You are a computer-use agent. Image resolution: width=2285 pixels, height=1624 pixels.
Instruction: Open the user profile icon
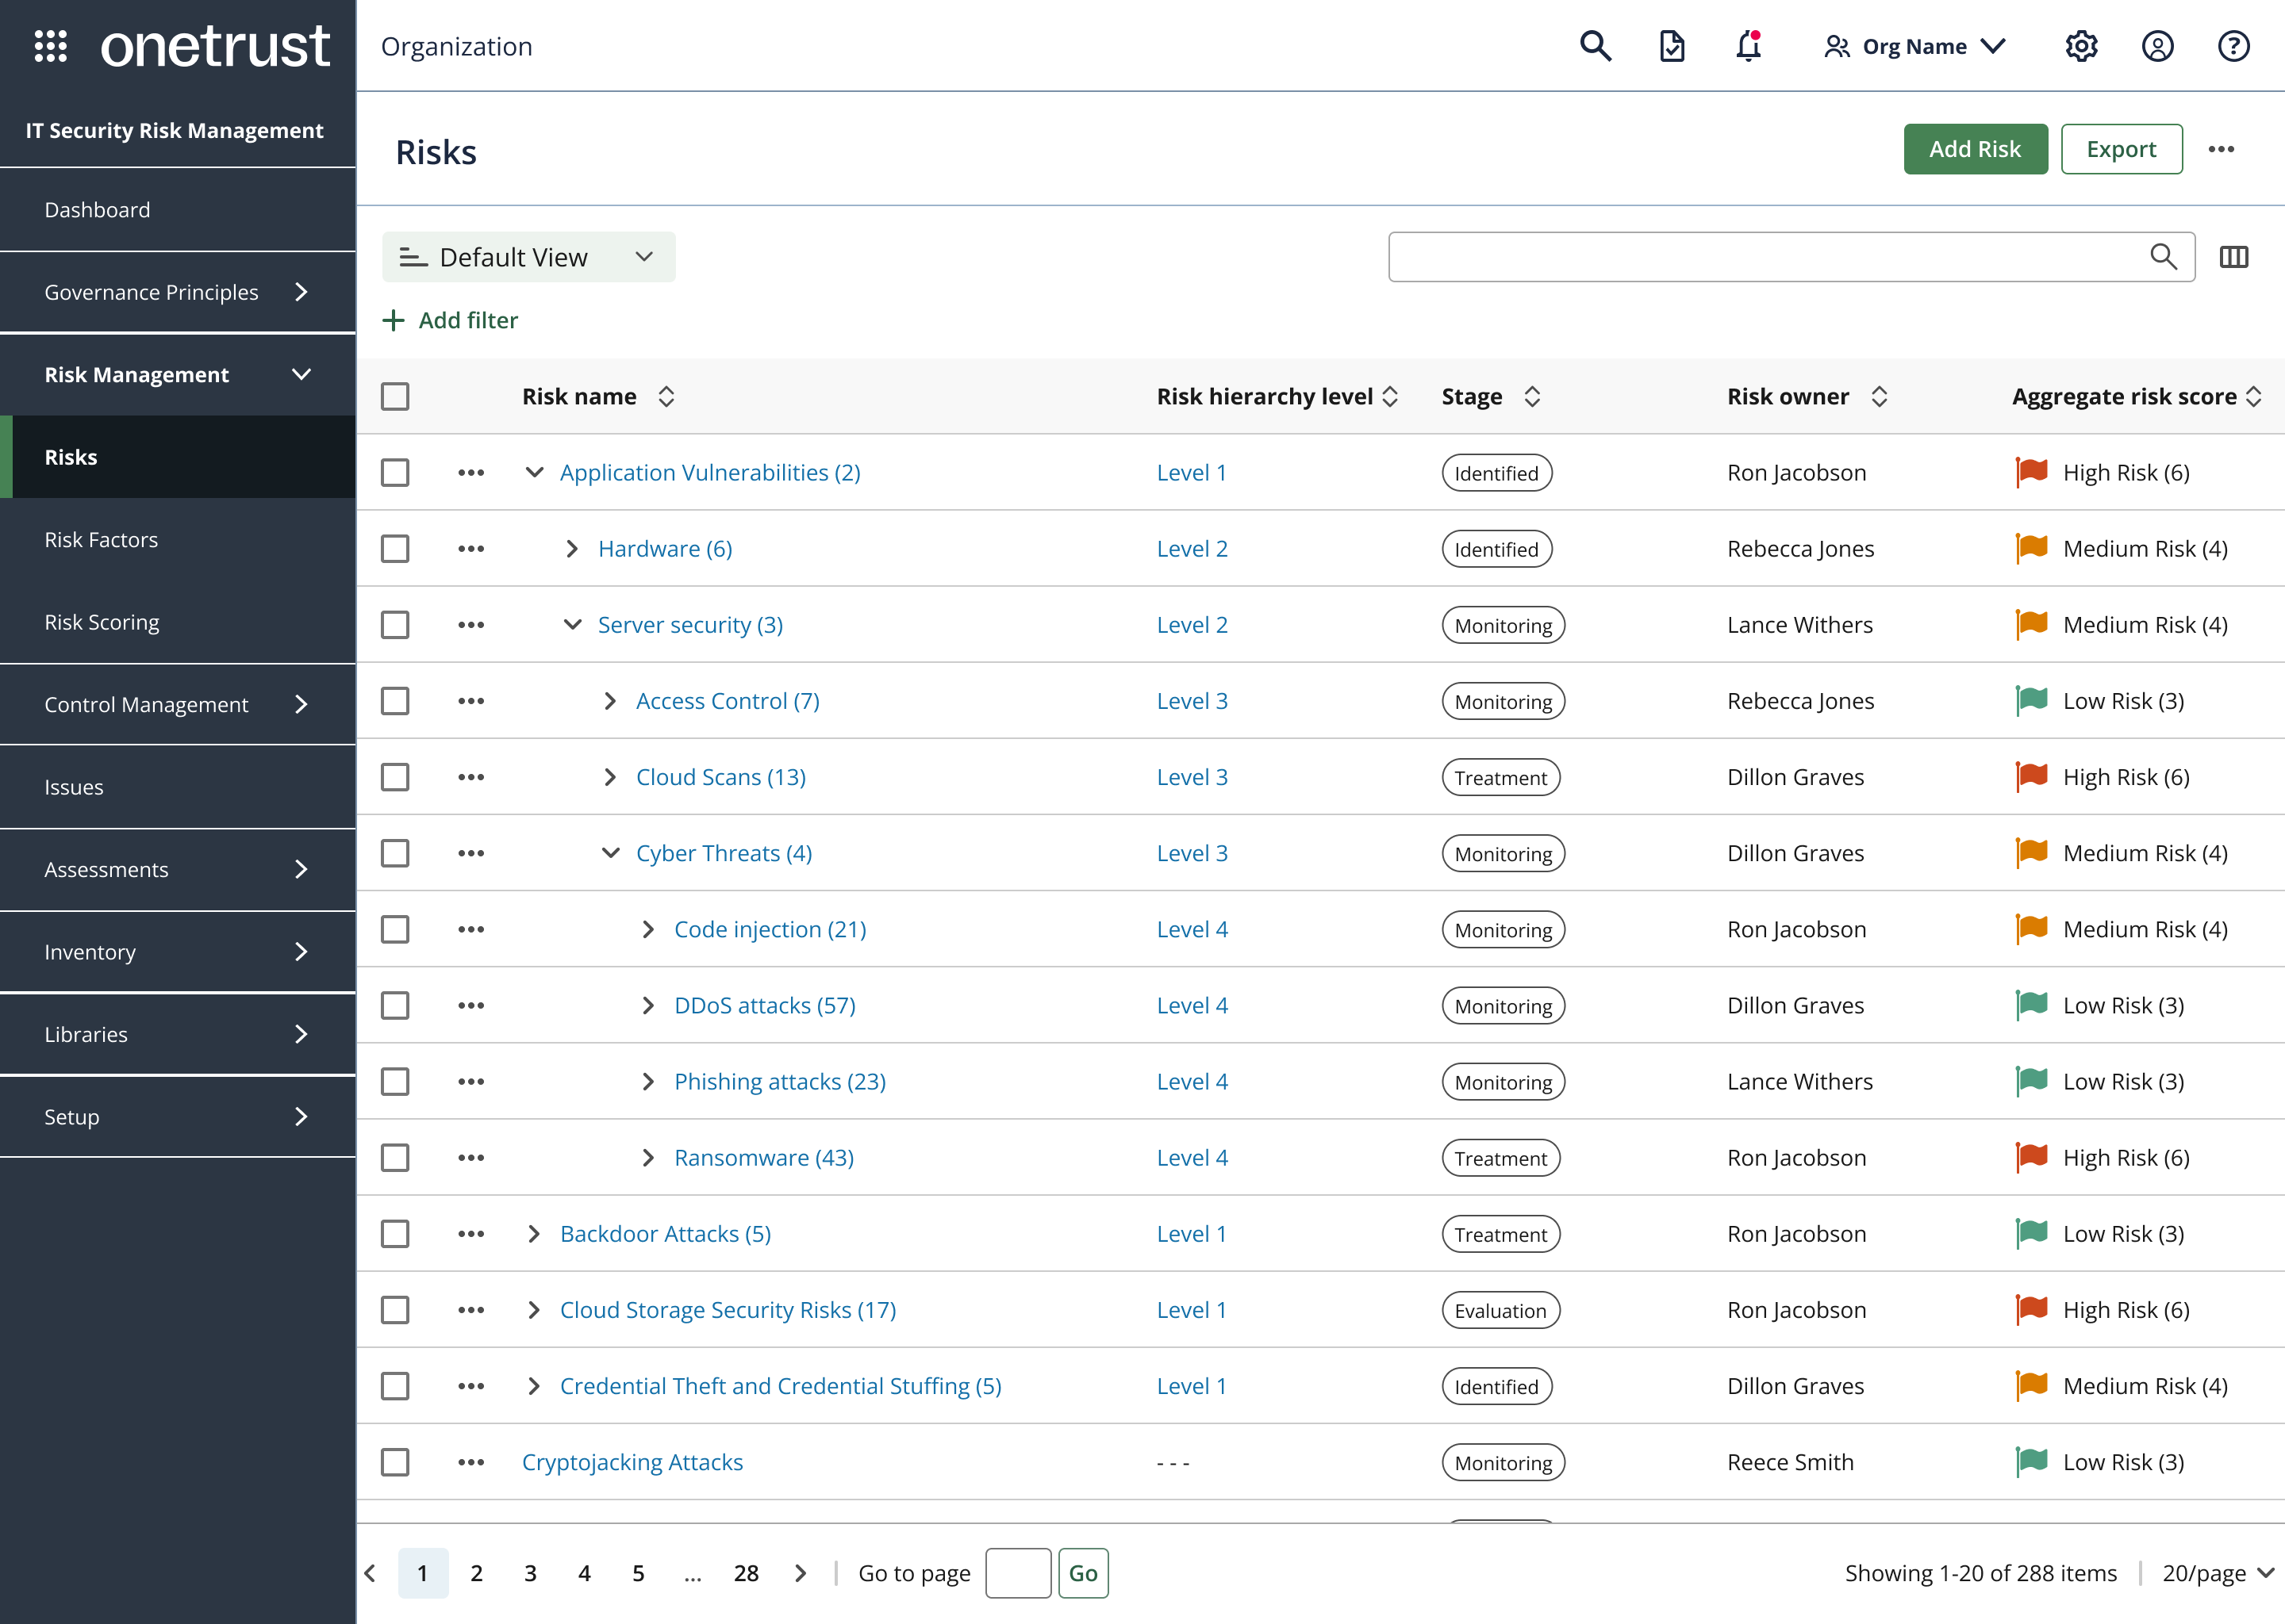tap(2157, 46)
